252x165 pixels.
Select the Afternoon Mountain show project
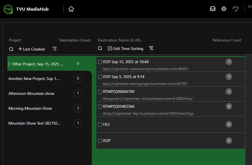pyautogui.click(x=31, y=93)
